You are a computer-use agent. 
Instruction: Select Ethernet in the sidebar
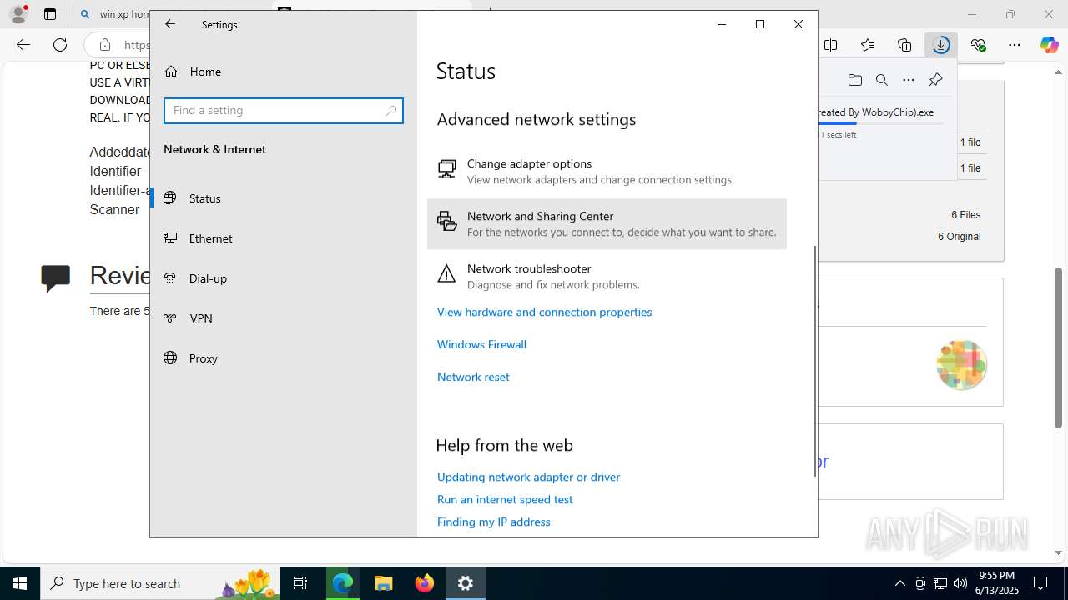[284, 238]
